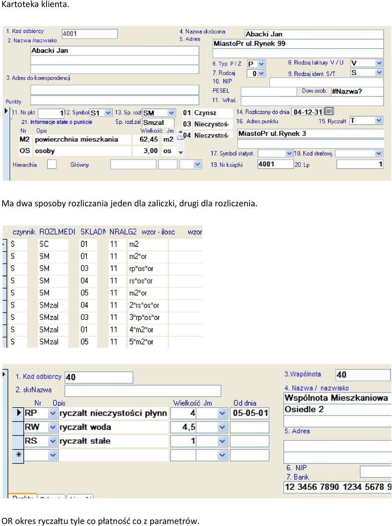This screenshot has height=526, width=392.
Task: Click the ROZLMEDI column header
Action: (57, 232)
